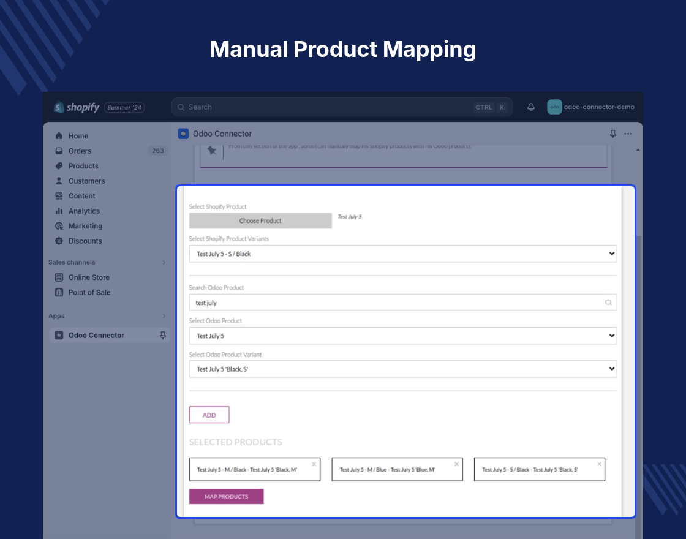Click the 'Test July 5' chosen product label
This screenshot has width=686, height=539.
point(350,217)
